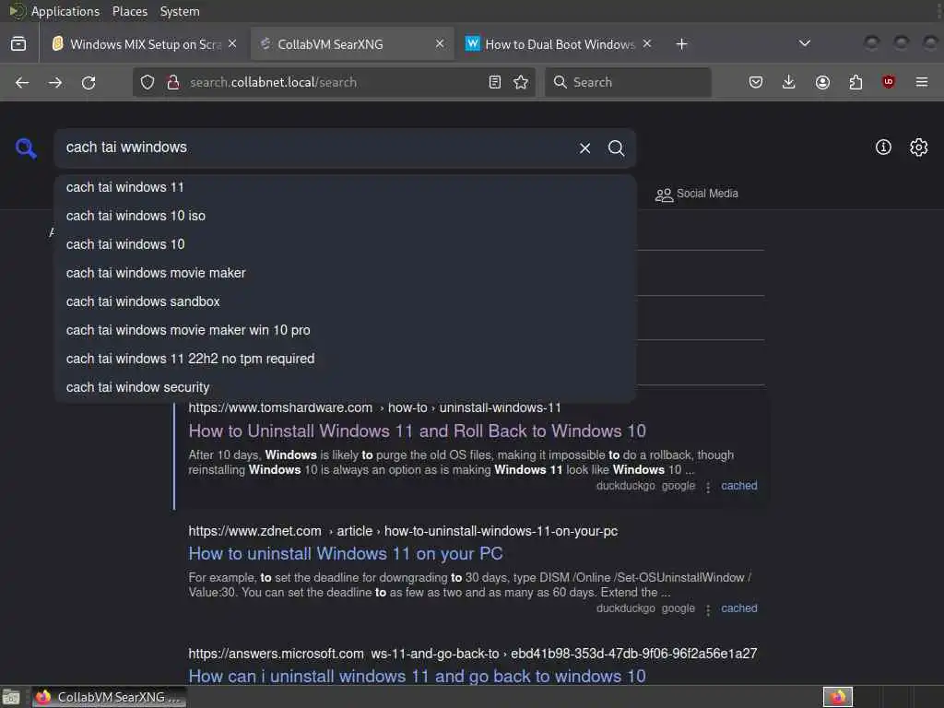Clear the SearXNG search query
This screenshot has height=708, width=944.
(584, 148)
